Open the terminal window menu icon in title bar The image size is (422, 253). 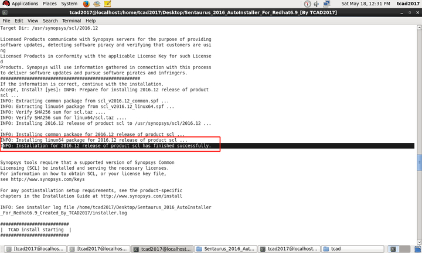click(5, 13)
